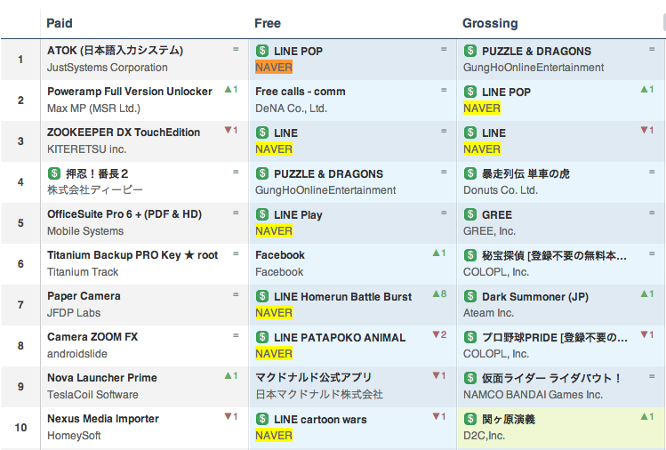Click Max MP (MSR Ltd.) publisher
Viewport: 666px width, 450px height.
pyautogui.click(x=94, y=108)
